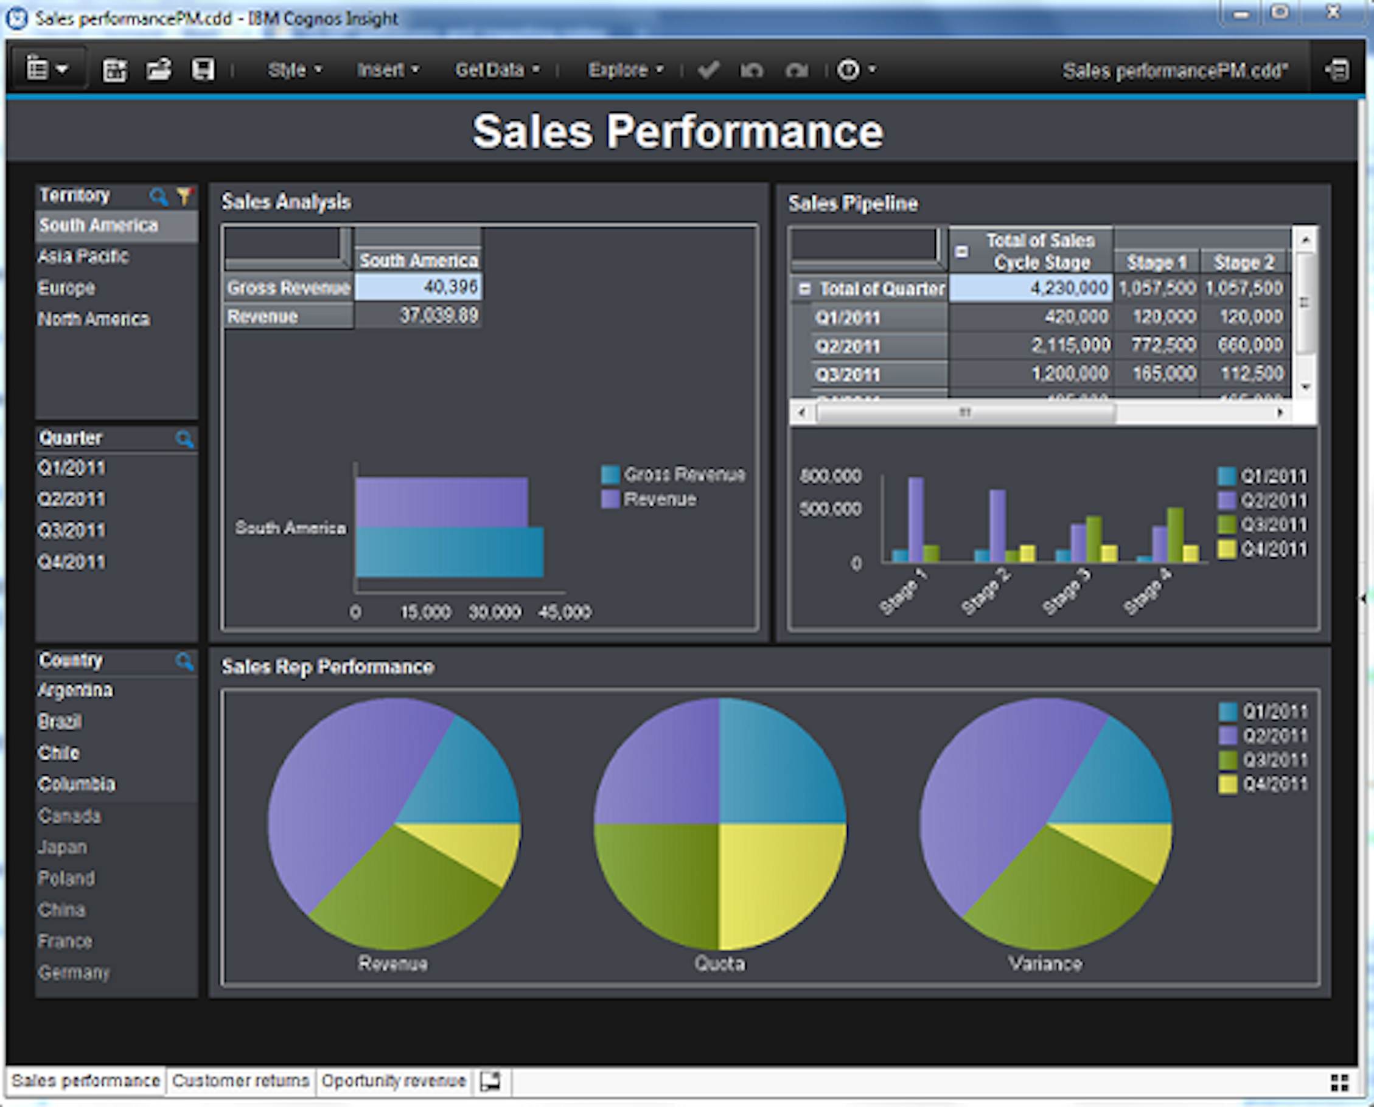Undo the last action
This screenshot has height=1107, width=1374.
pos(752,70)
